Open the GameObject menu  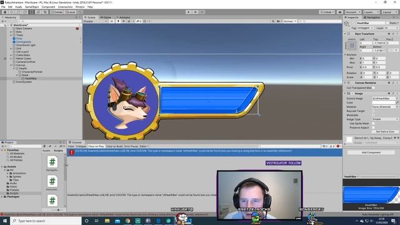click(32, 7)
